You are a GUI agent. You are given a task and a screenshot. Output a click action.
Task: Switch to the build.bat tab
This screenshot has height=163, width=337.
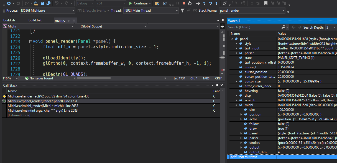pyautogui.click(x=34, y=20)
